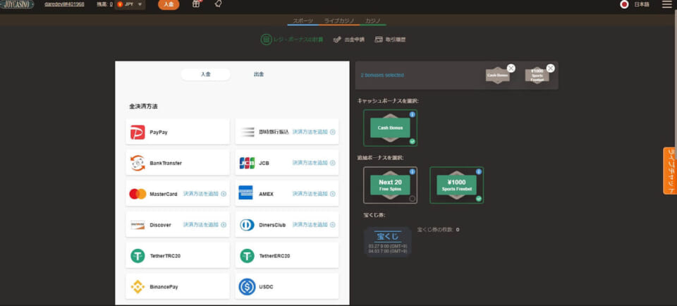Select the Next 20 Free Spins bonus
677x306 pixels.
(390, 185)
